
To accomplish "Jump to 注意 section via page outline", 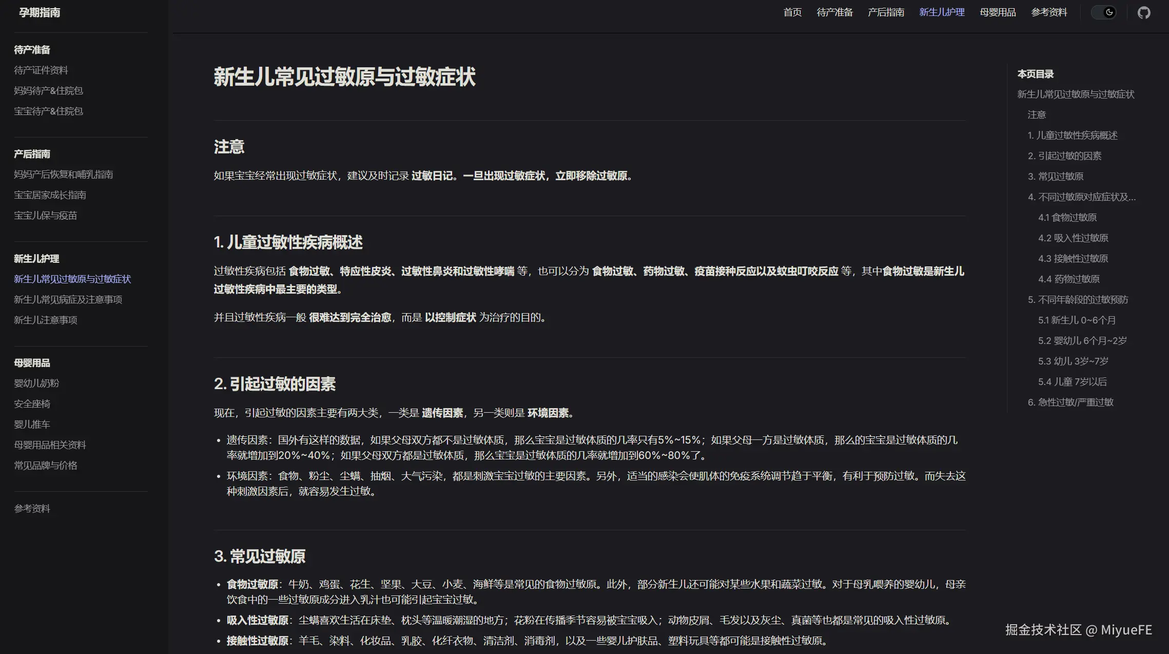I will 1038,114.
